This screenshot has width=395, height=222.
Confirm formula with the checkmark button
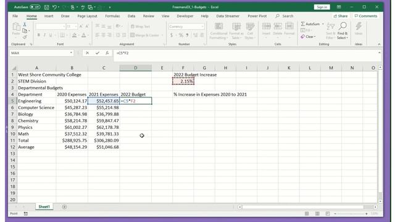click(98, 53)
